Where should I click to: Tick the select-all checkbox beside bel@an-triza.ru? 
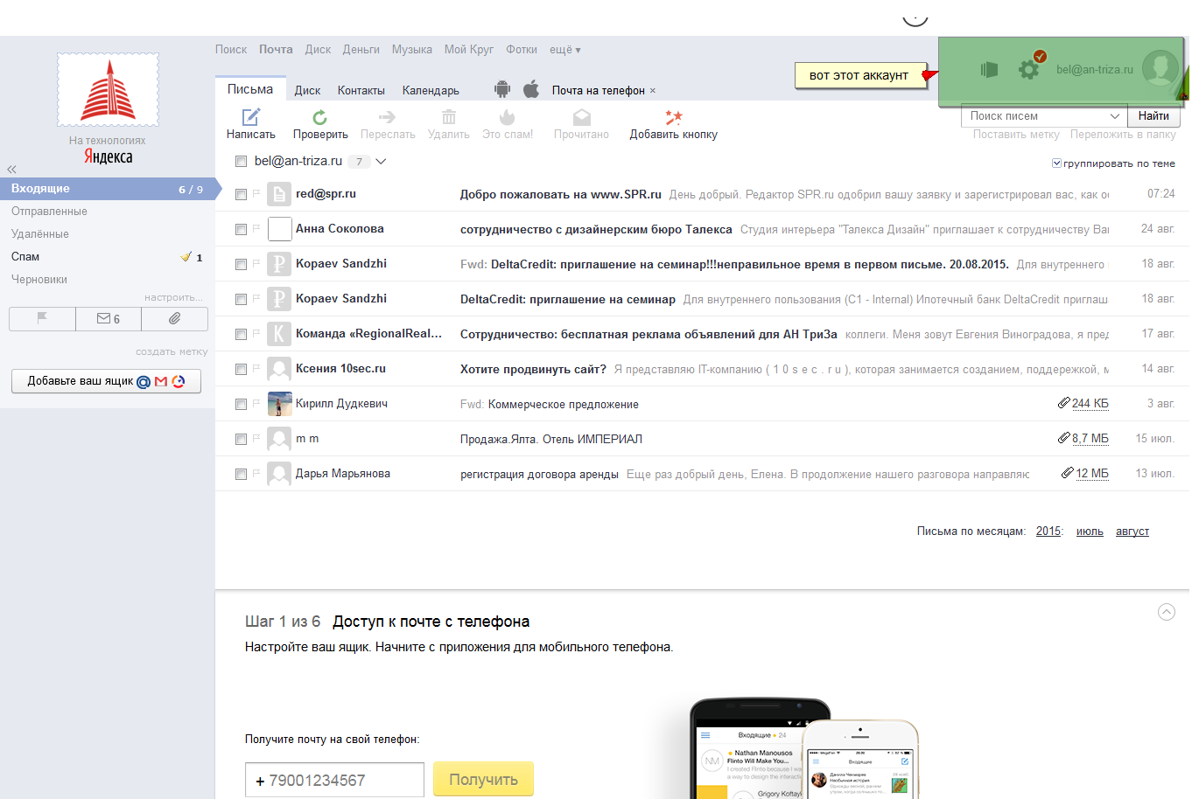(x=241, y=162)
